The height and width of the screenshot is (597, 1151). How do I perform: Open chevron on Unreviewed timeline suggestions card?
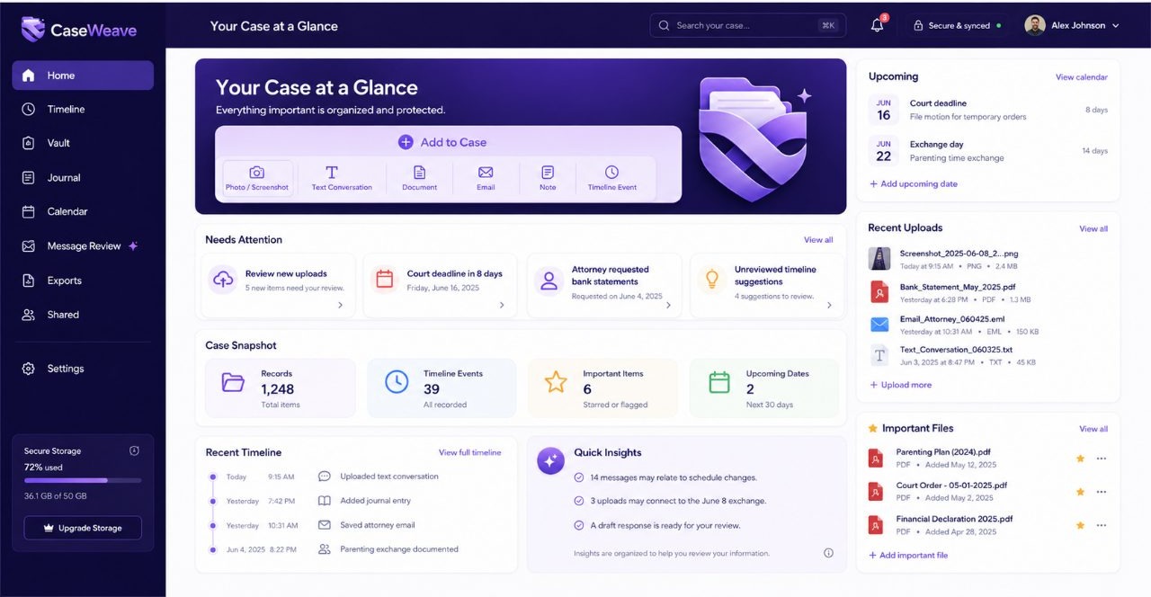829,306
